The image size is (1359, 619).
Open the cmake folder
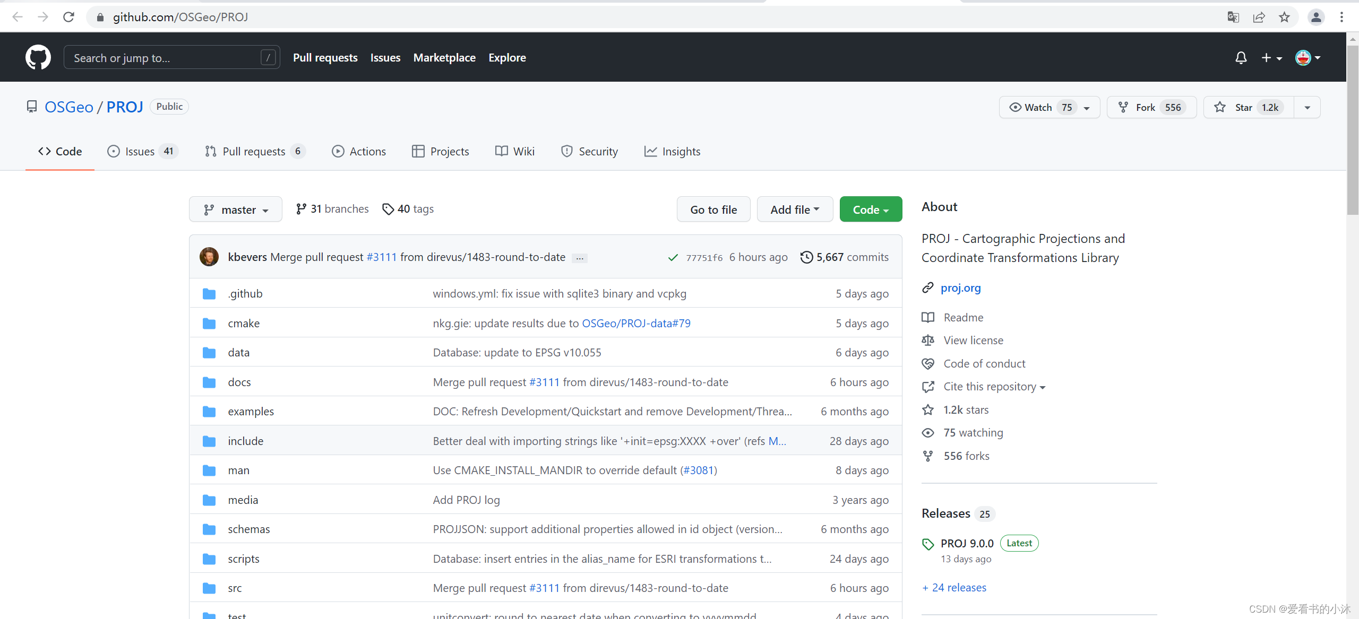pos(244,323)
